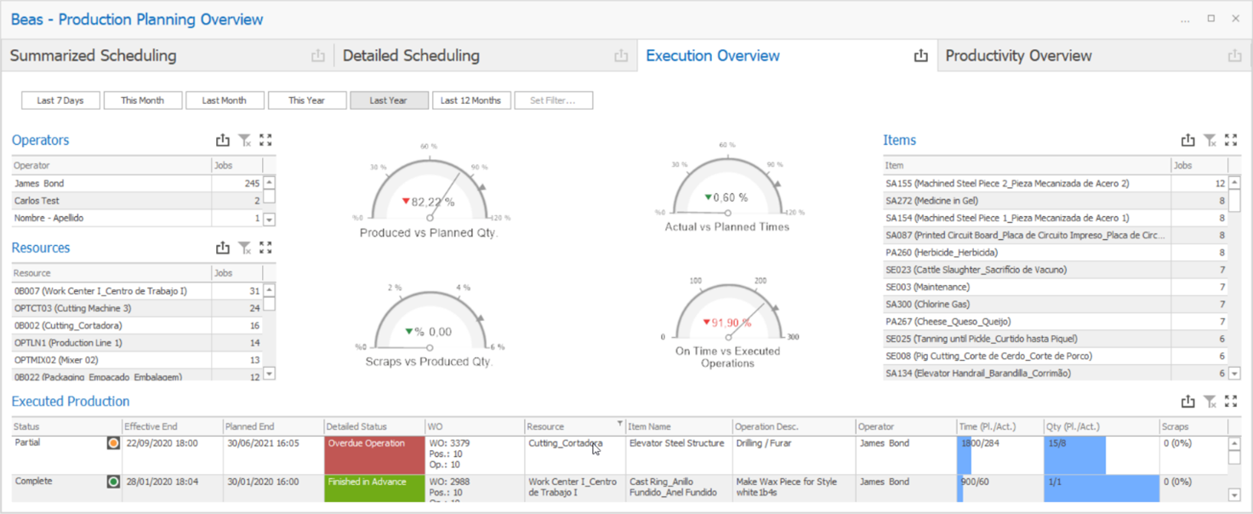
Task: Expand Executed Production to full screen
Action: [x=1231, y=402]
